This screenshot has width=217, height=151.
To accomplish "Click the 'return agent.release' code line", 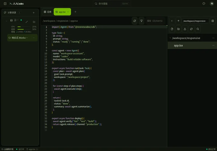I will click(x=77, y=124).
